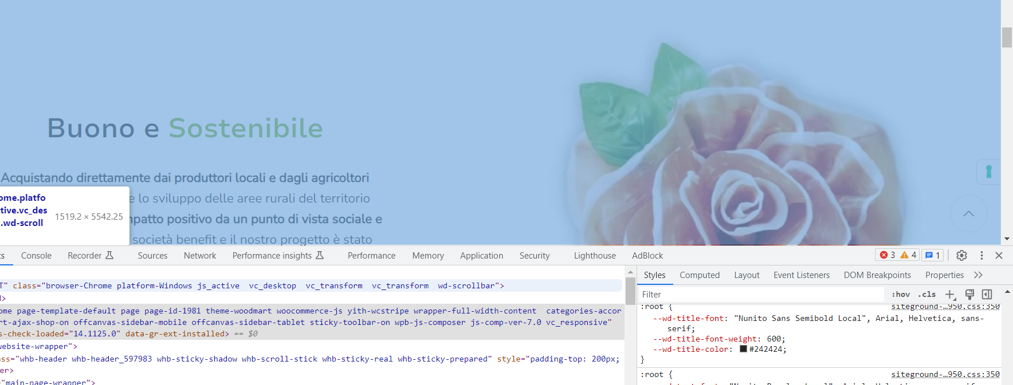The image size is (1013, 385).
Task: Click the Performance insights flask icon
Action: 320,255
